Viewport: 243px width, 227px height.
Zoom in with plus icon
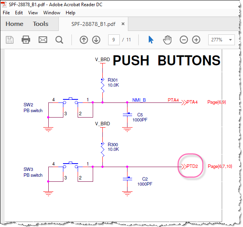[x=196, y=40]
